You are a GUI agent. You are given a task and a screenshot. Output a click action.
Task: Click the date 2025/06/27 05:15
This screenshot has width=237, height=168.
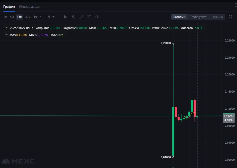[x=22, y=28]
